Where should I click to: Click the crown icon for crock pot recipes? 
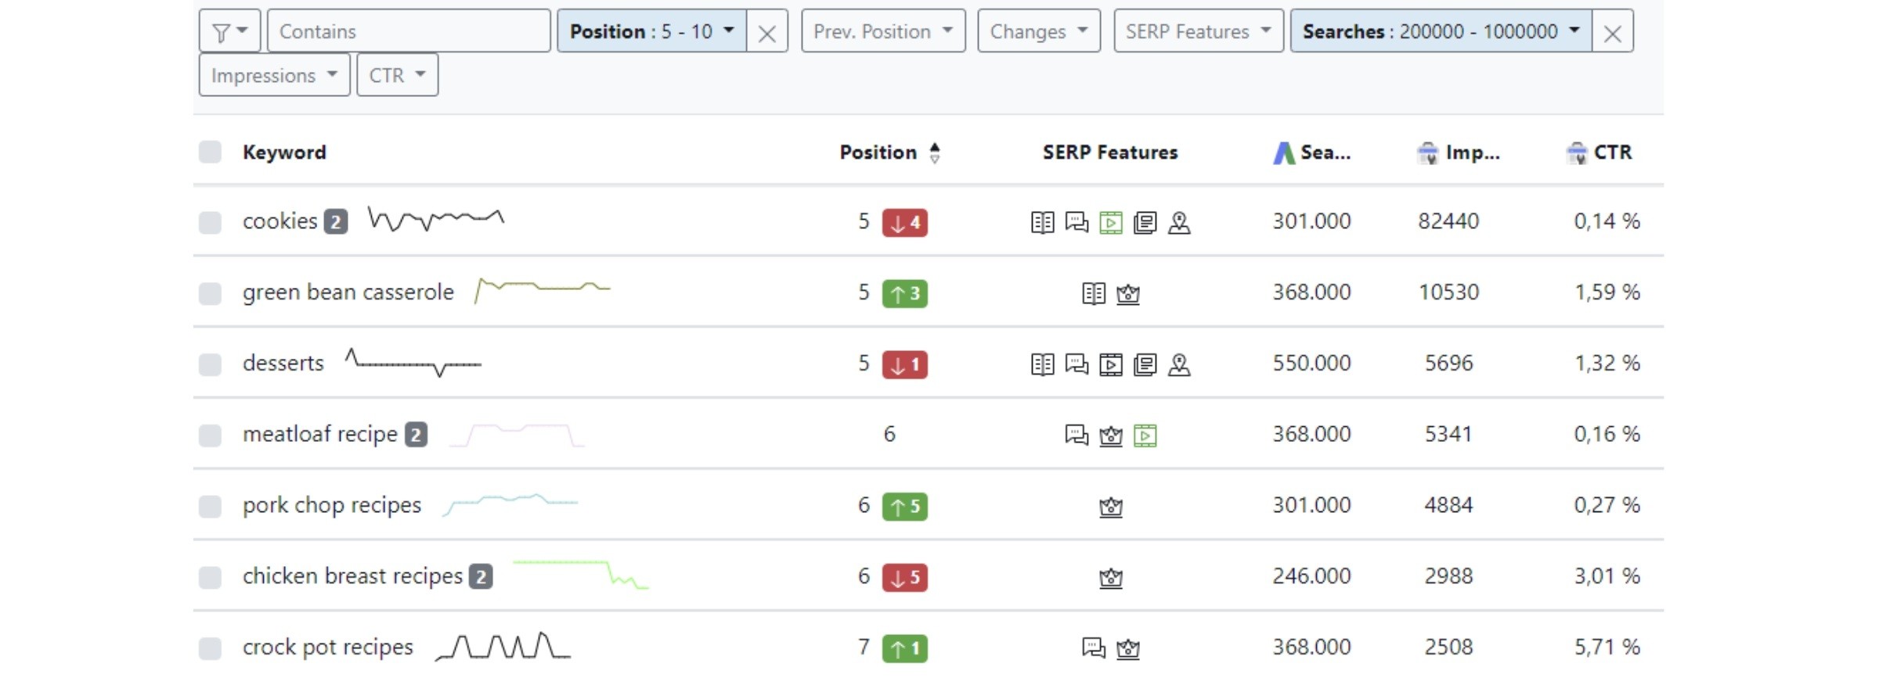[1128, 648]
